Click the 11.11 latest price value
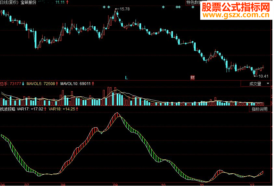The image size is (274, 186). click(60, 2)
